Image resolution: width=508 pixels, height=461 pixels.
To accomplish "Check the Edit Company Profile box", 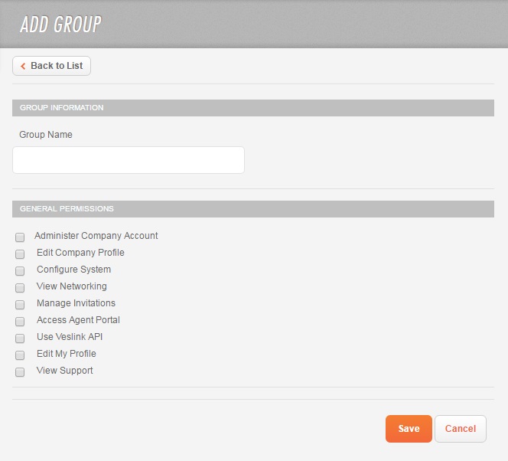I will pyautogui.click(x=20, y=254).
